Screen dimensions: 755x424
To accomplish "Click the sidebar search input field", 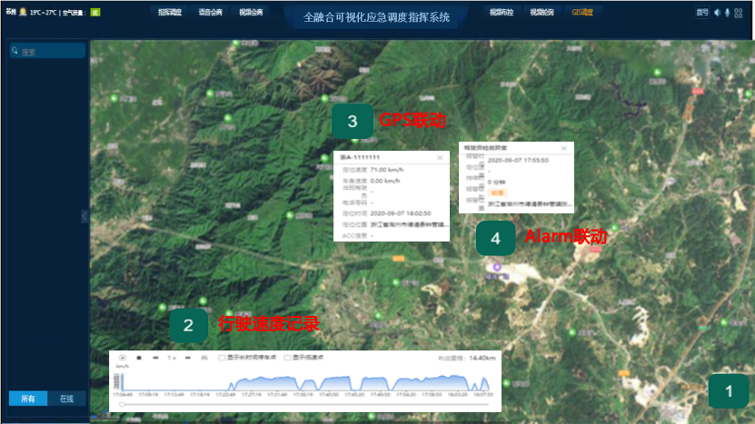I will click(51, 52).
